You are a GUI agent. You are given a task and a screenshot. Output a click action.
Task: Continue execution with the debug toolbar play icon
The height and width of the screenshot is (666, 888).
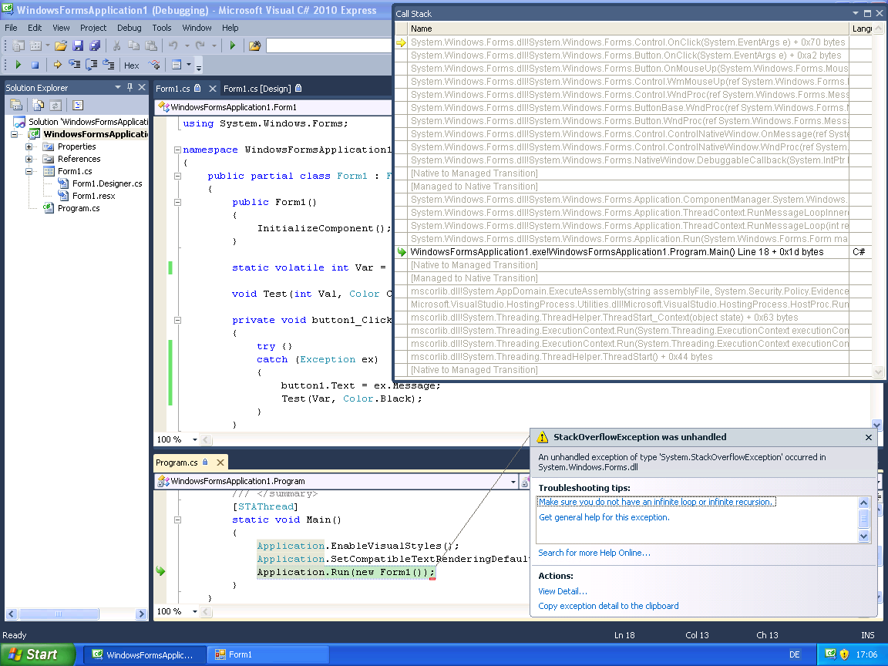tap(18, 65)
